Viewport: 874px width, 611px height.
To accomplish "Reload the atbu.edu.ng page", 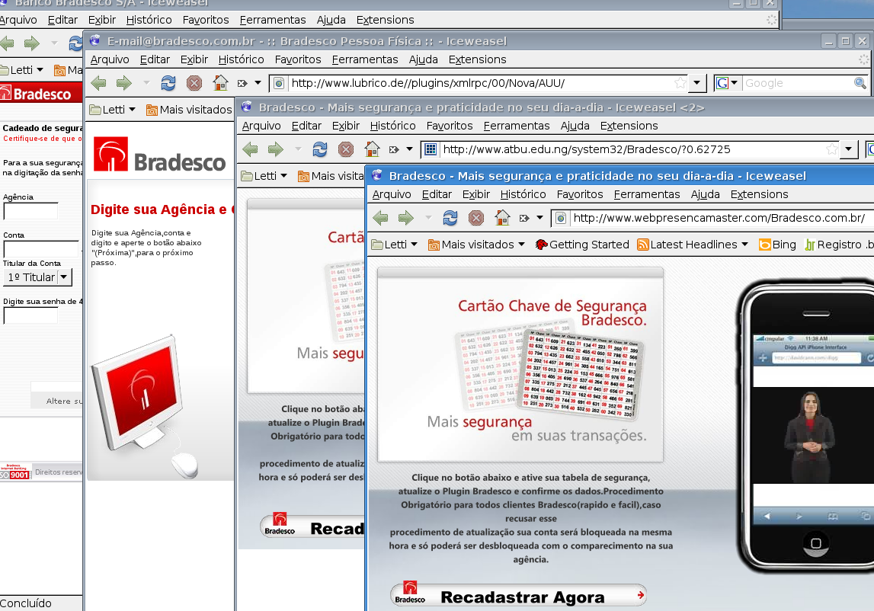I will click(x=320, y=149).
